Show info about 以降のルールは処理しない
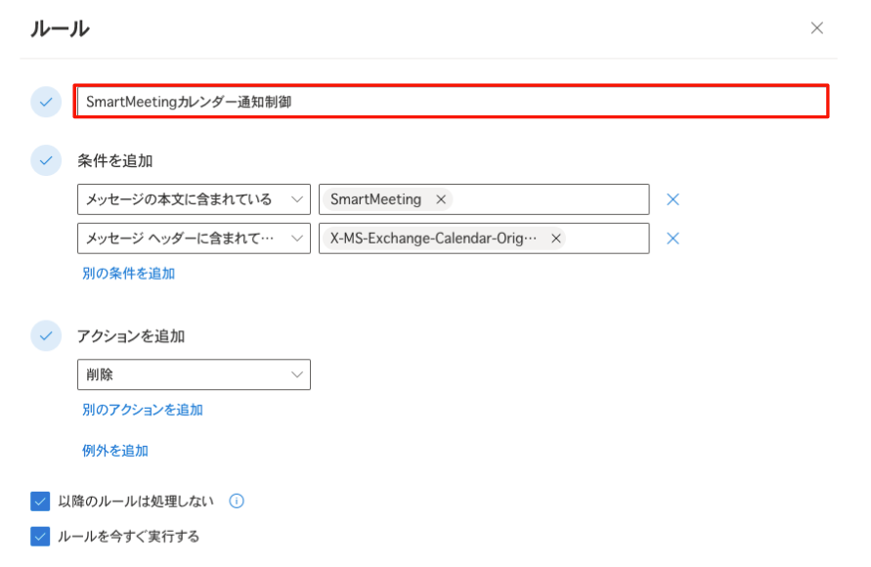The width and height of the screenshot is (871, 567). [x=237, y=501]
